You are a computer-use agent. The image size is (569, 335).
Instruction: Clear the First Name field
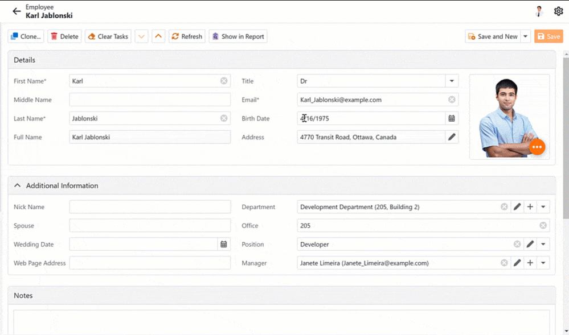coord(224,80)
